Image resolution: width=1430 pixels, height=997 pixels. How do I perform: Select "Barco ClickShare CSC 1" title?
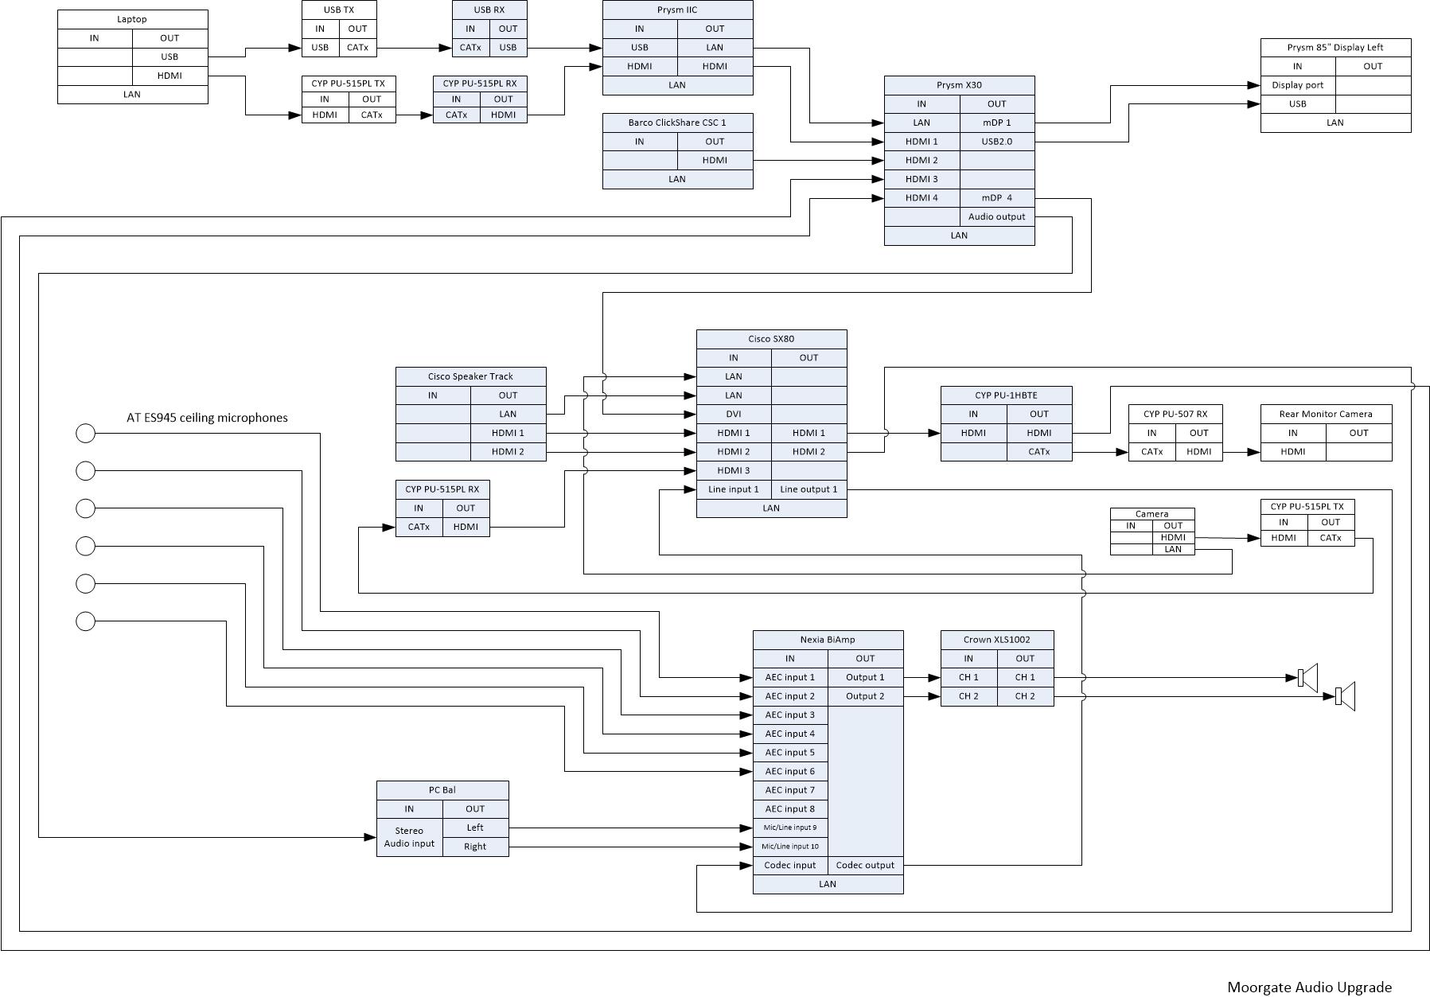677,123
